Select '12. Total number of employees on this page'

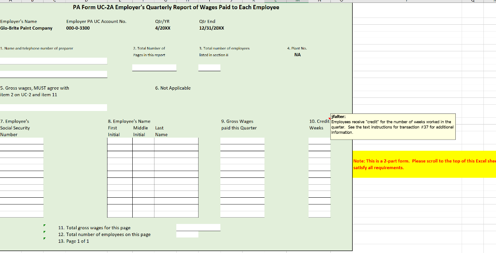(105, 234)
